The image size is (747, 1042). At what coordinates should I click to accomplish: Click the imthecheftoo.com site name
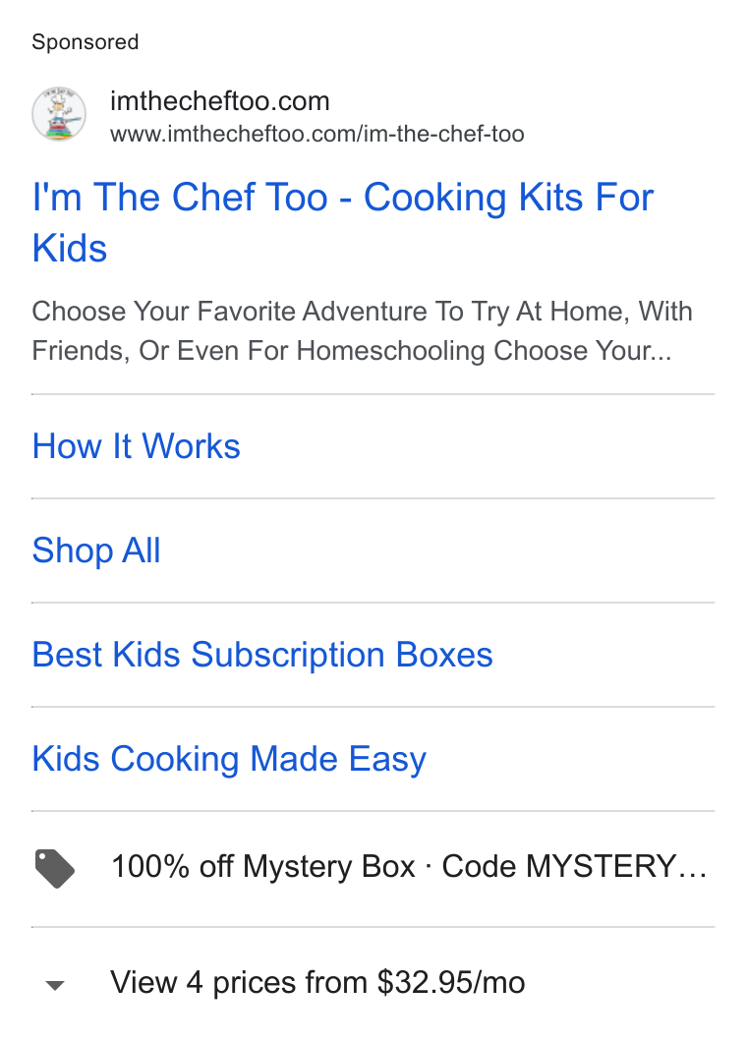[220, 101]
